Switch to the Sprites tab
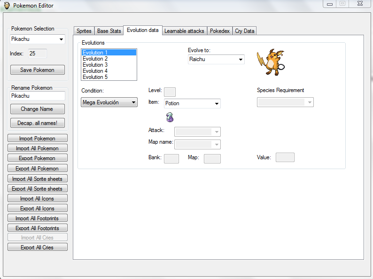Screen dimensions: 373x279 (84, 31)
